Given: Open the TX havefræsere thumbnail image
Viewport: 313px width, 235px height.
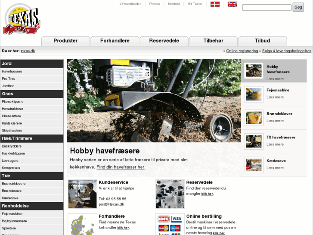Looking at the screenshot, I should 254,141.
